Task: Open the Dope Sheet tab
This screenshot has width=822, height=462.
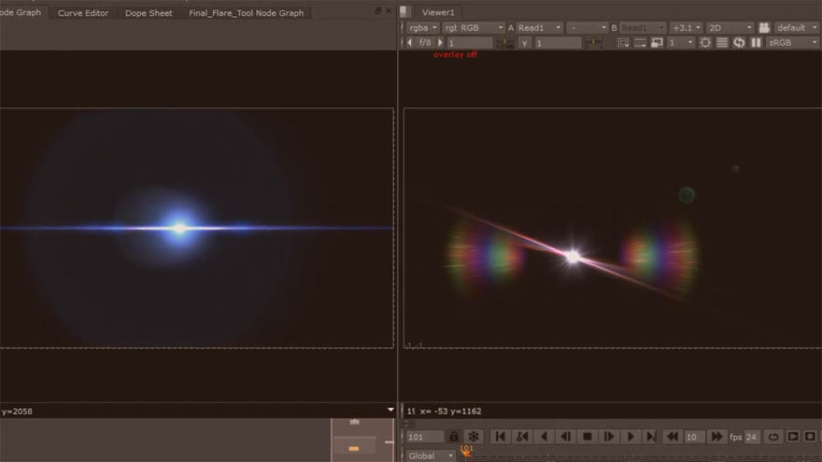Action: coord(149,12)
